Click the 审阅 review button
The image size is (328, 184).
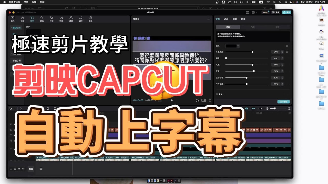pyautogui.click(x=276, y=12)
